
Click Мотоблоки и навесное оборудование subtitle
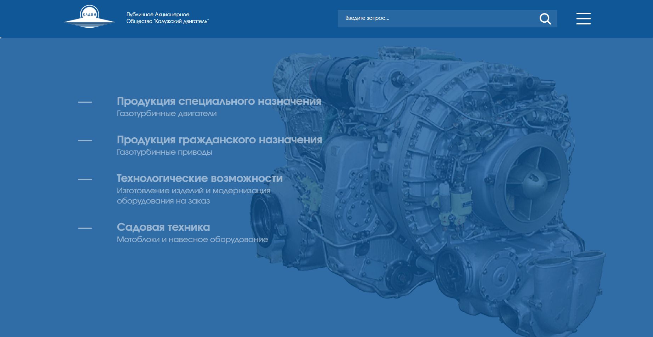pyautogui.click(x=192, y=240)
